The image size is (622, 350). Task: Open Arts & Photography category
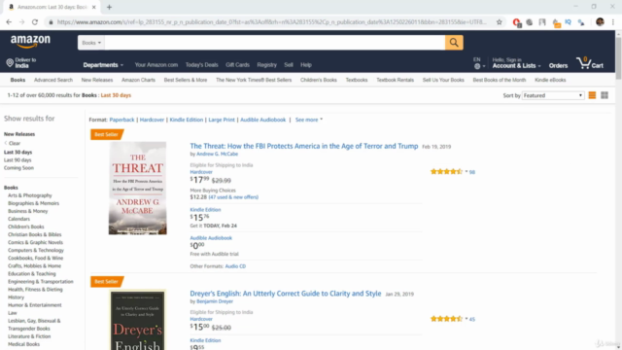click(30, 195)
